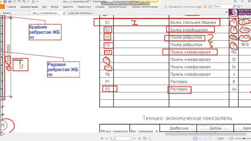This screenshot has height=141, width=251.
Task: Click the previous view icon in status bar
Action: pos(145,138)
